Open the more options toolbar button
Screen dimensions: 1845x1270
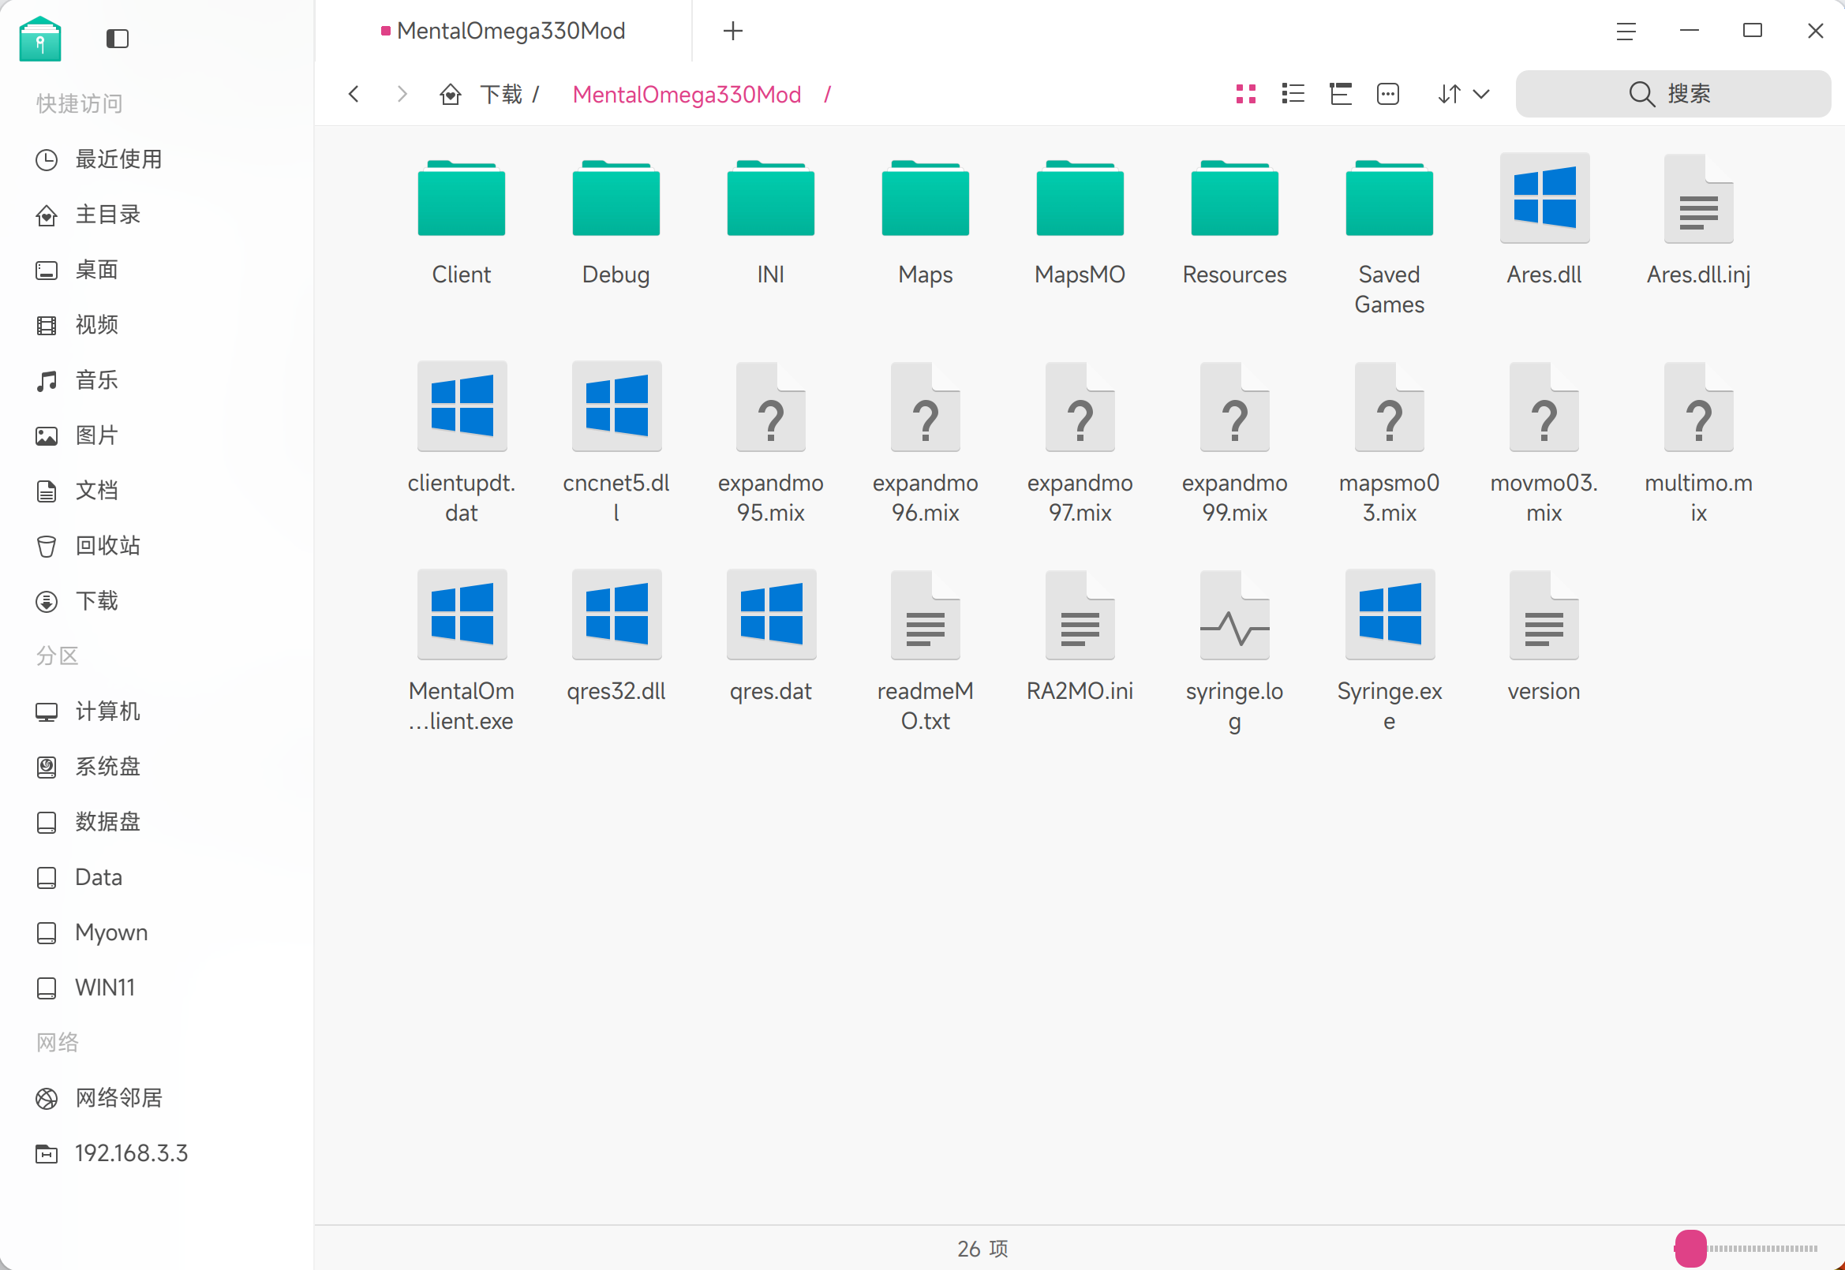1388,94
